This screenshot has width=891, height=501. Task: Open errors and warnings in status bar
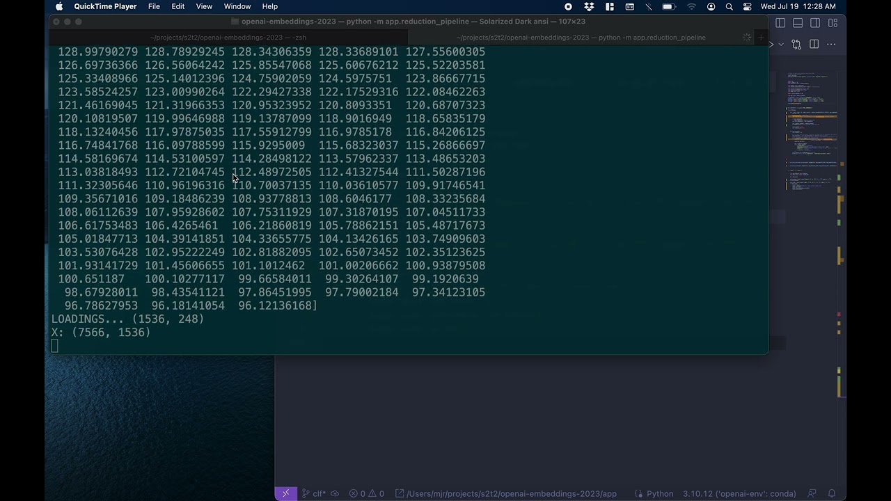[x=367, y=494]
